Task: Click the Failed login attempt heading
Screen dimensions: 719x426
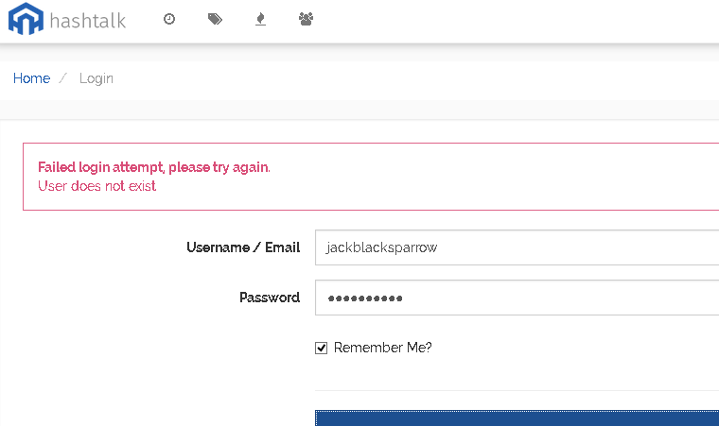Action: tap(154, 167)
